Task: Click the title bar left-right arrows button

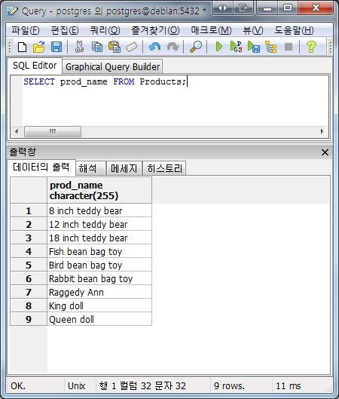Action: point(222,8)
